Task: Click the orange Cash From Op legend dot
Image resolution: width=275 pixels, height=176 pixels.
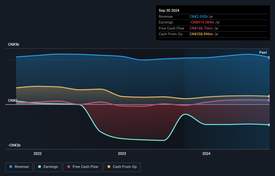Action: point(109,167)
